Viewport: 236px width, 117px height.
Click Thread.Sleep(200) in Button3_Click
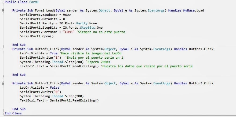point(52,96)
